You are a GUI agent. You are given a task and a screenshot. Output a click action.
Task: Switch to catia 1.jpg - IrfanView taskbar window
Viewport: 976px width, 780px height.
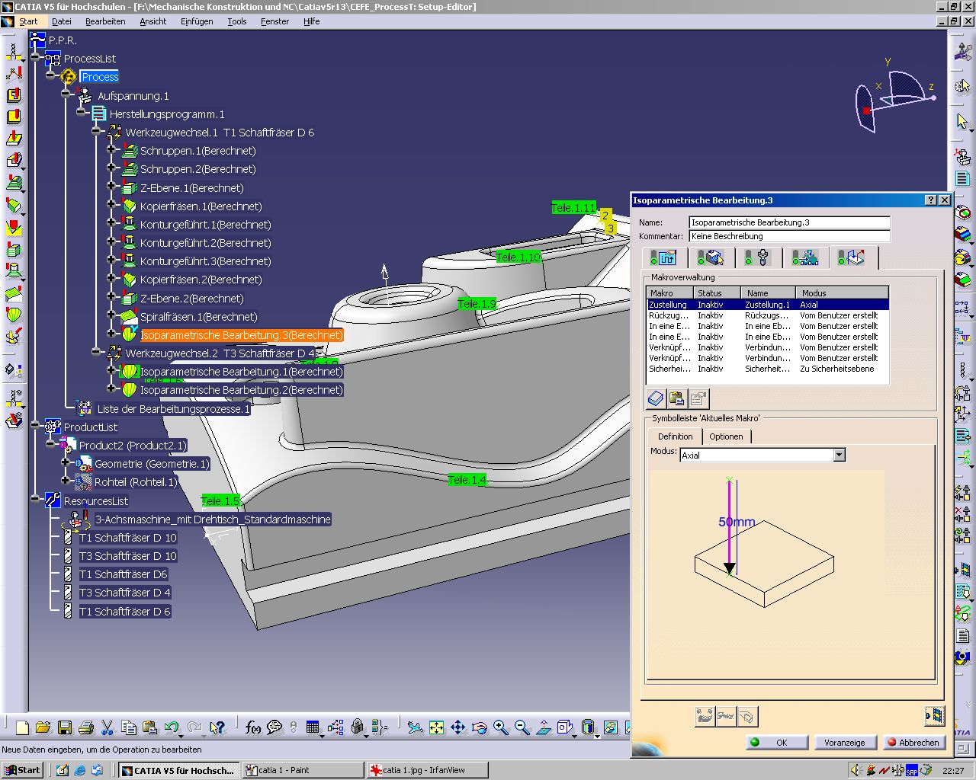tap(427, 770)
